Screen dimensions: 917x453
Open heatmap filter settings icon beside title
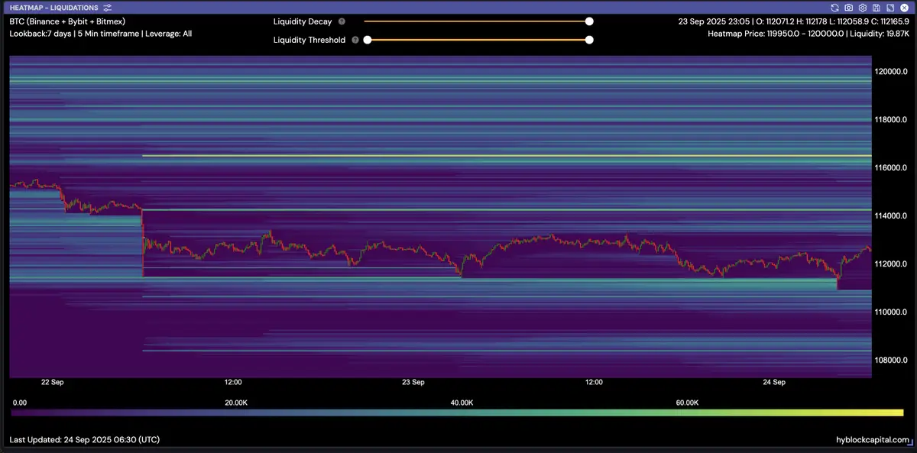coord(108,8)
